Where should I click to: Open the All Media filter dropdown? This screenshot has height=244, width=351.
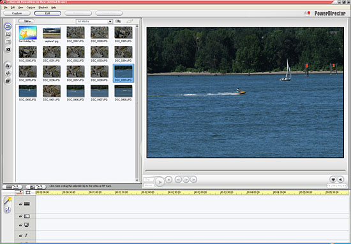[94, 22]
